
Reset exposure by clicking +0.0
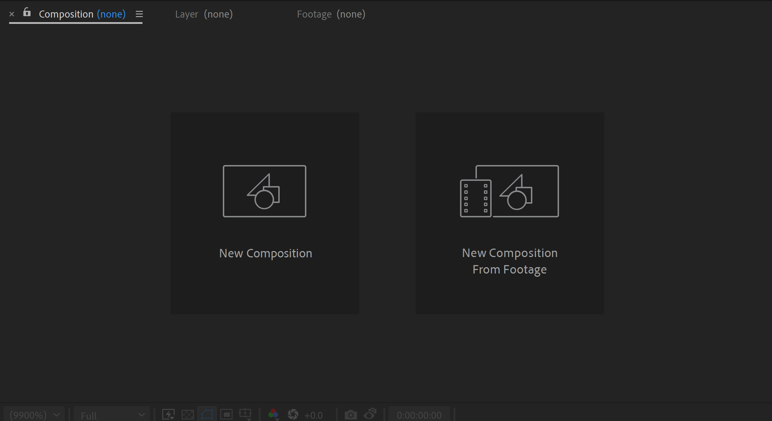click(314, 415)
